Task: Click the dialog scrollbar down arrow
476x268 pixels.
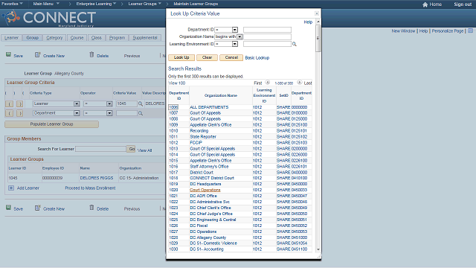Action: [x=318, y=249]
